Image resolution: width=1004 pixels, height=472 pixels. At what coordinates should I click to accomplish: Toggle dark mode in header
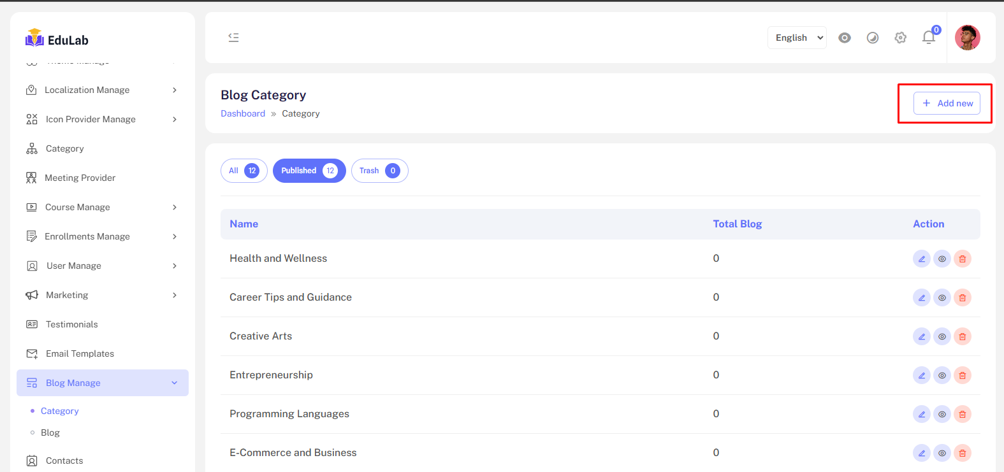[x=872, y=38]
